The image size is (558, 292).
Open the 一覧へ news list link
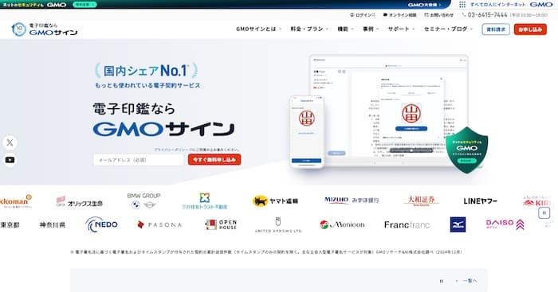pos(470,281)
